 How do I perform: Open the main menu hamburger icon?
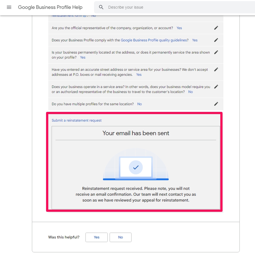click(x=9, y=7)
